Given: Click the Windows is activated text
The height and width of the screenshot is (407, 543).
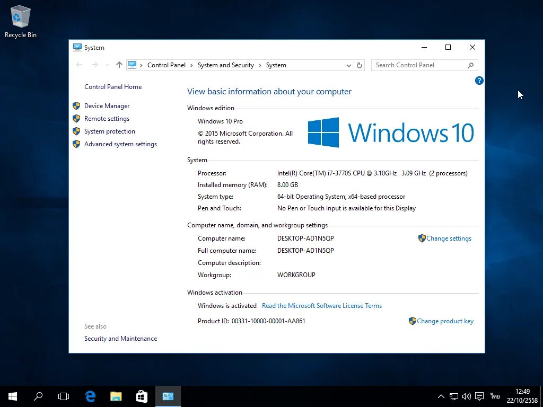Looking at the screenshot, I should coord(227,306).
